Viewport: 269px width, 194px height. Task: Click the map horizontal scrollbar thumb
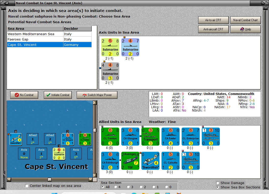coord(49,179)
